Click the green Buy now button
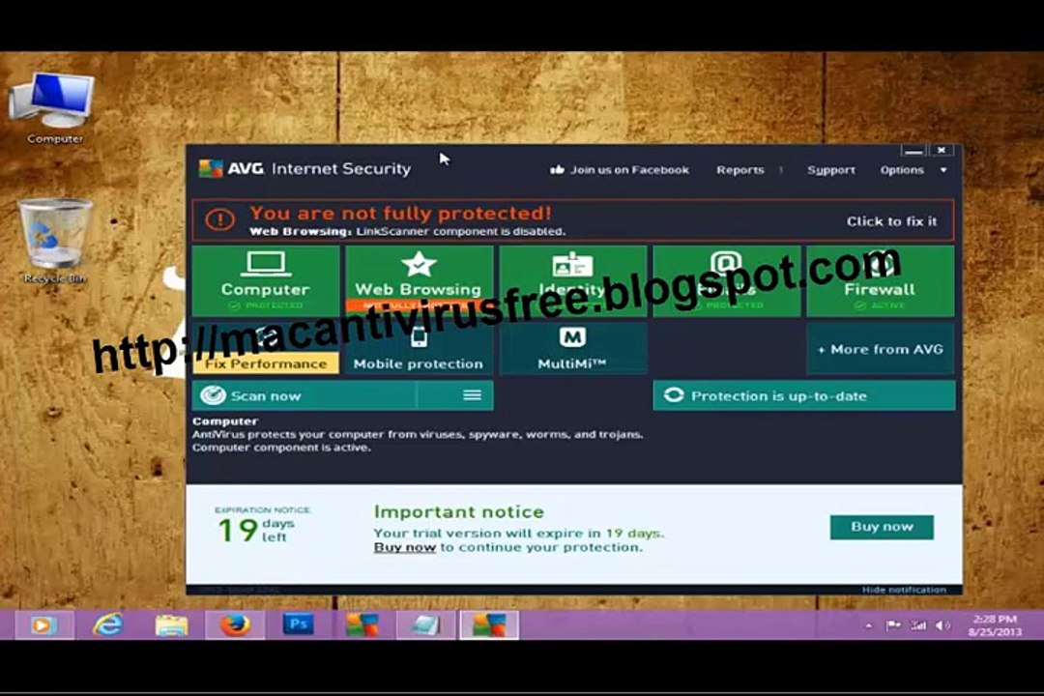The image size is (1044, 696). click(x=882, y=527)
